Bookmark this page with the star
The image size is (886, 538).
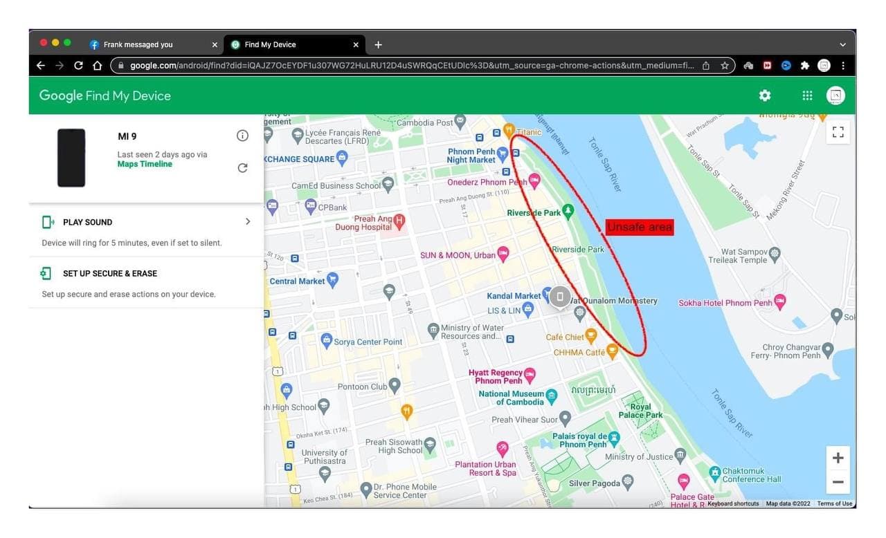(x=725, y=66)
